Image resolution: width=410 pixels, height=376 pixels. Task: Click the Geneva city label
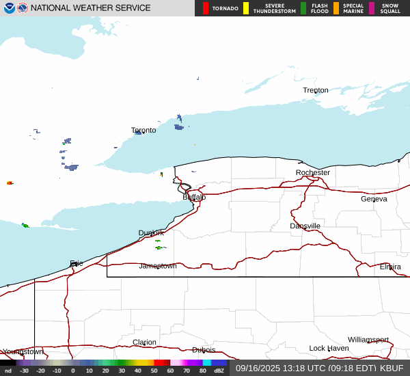coord(374,199)
